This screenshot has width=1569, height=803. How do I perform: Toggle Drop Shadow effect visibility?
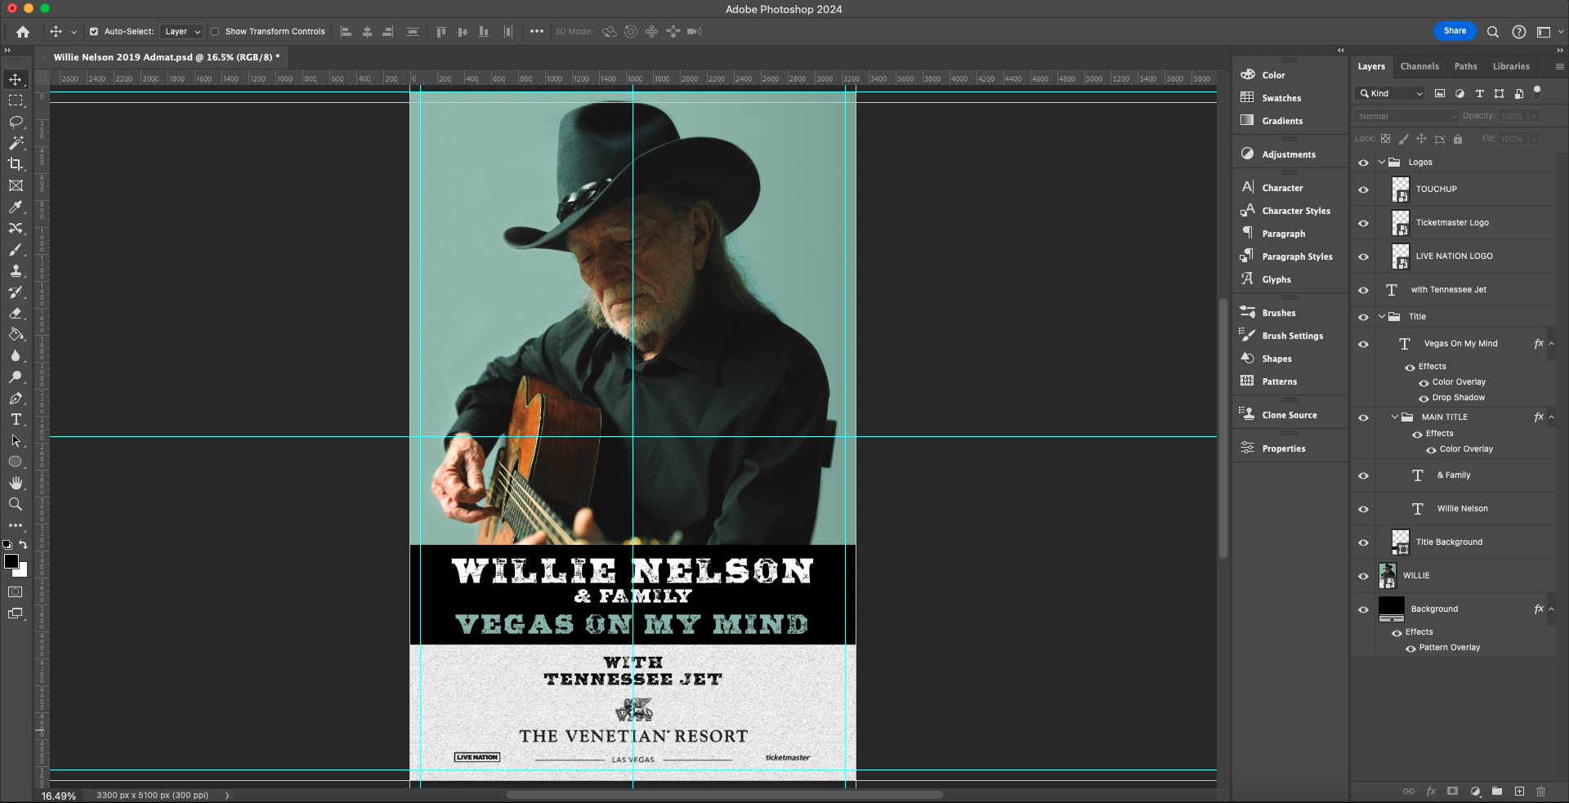click(1424, 399)
